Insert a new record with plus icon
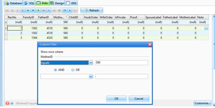The height and width of the screenshot is (108, 215). [39, 10]
